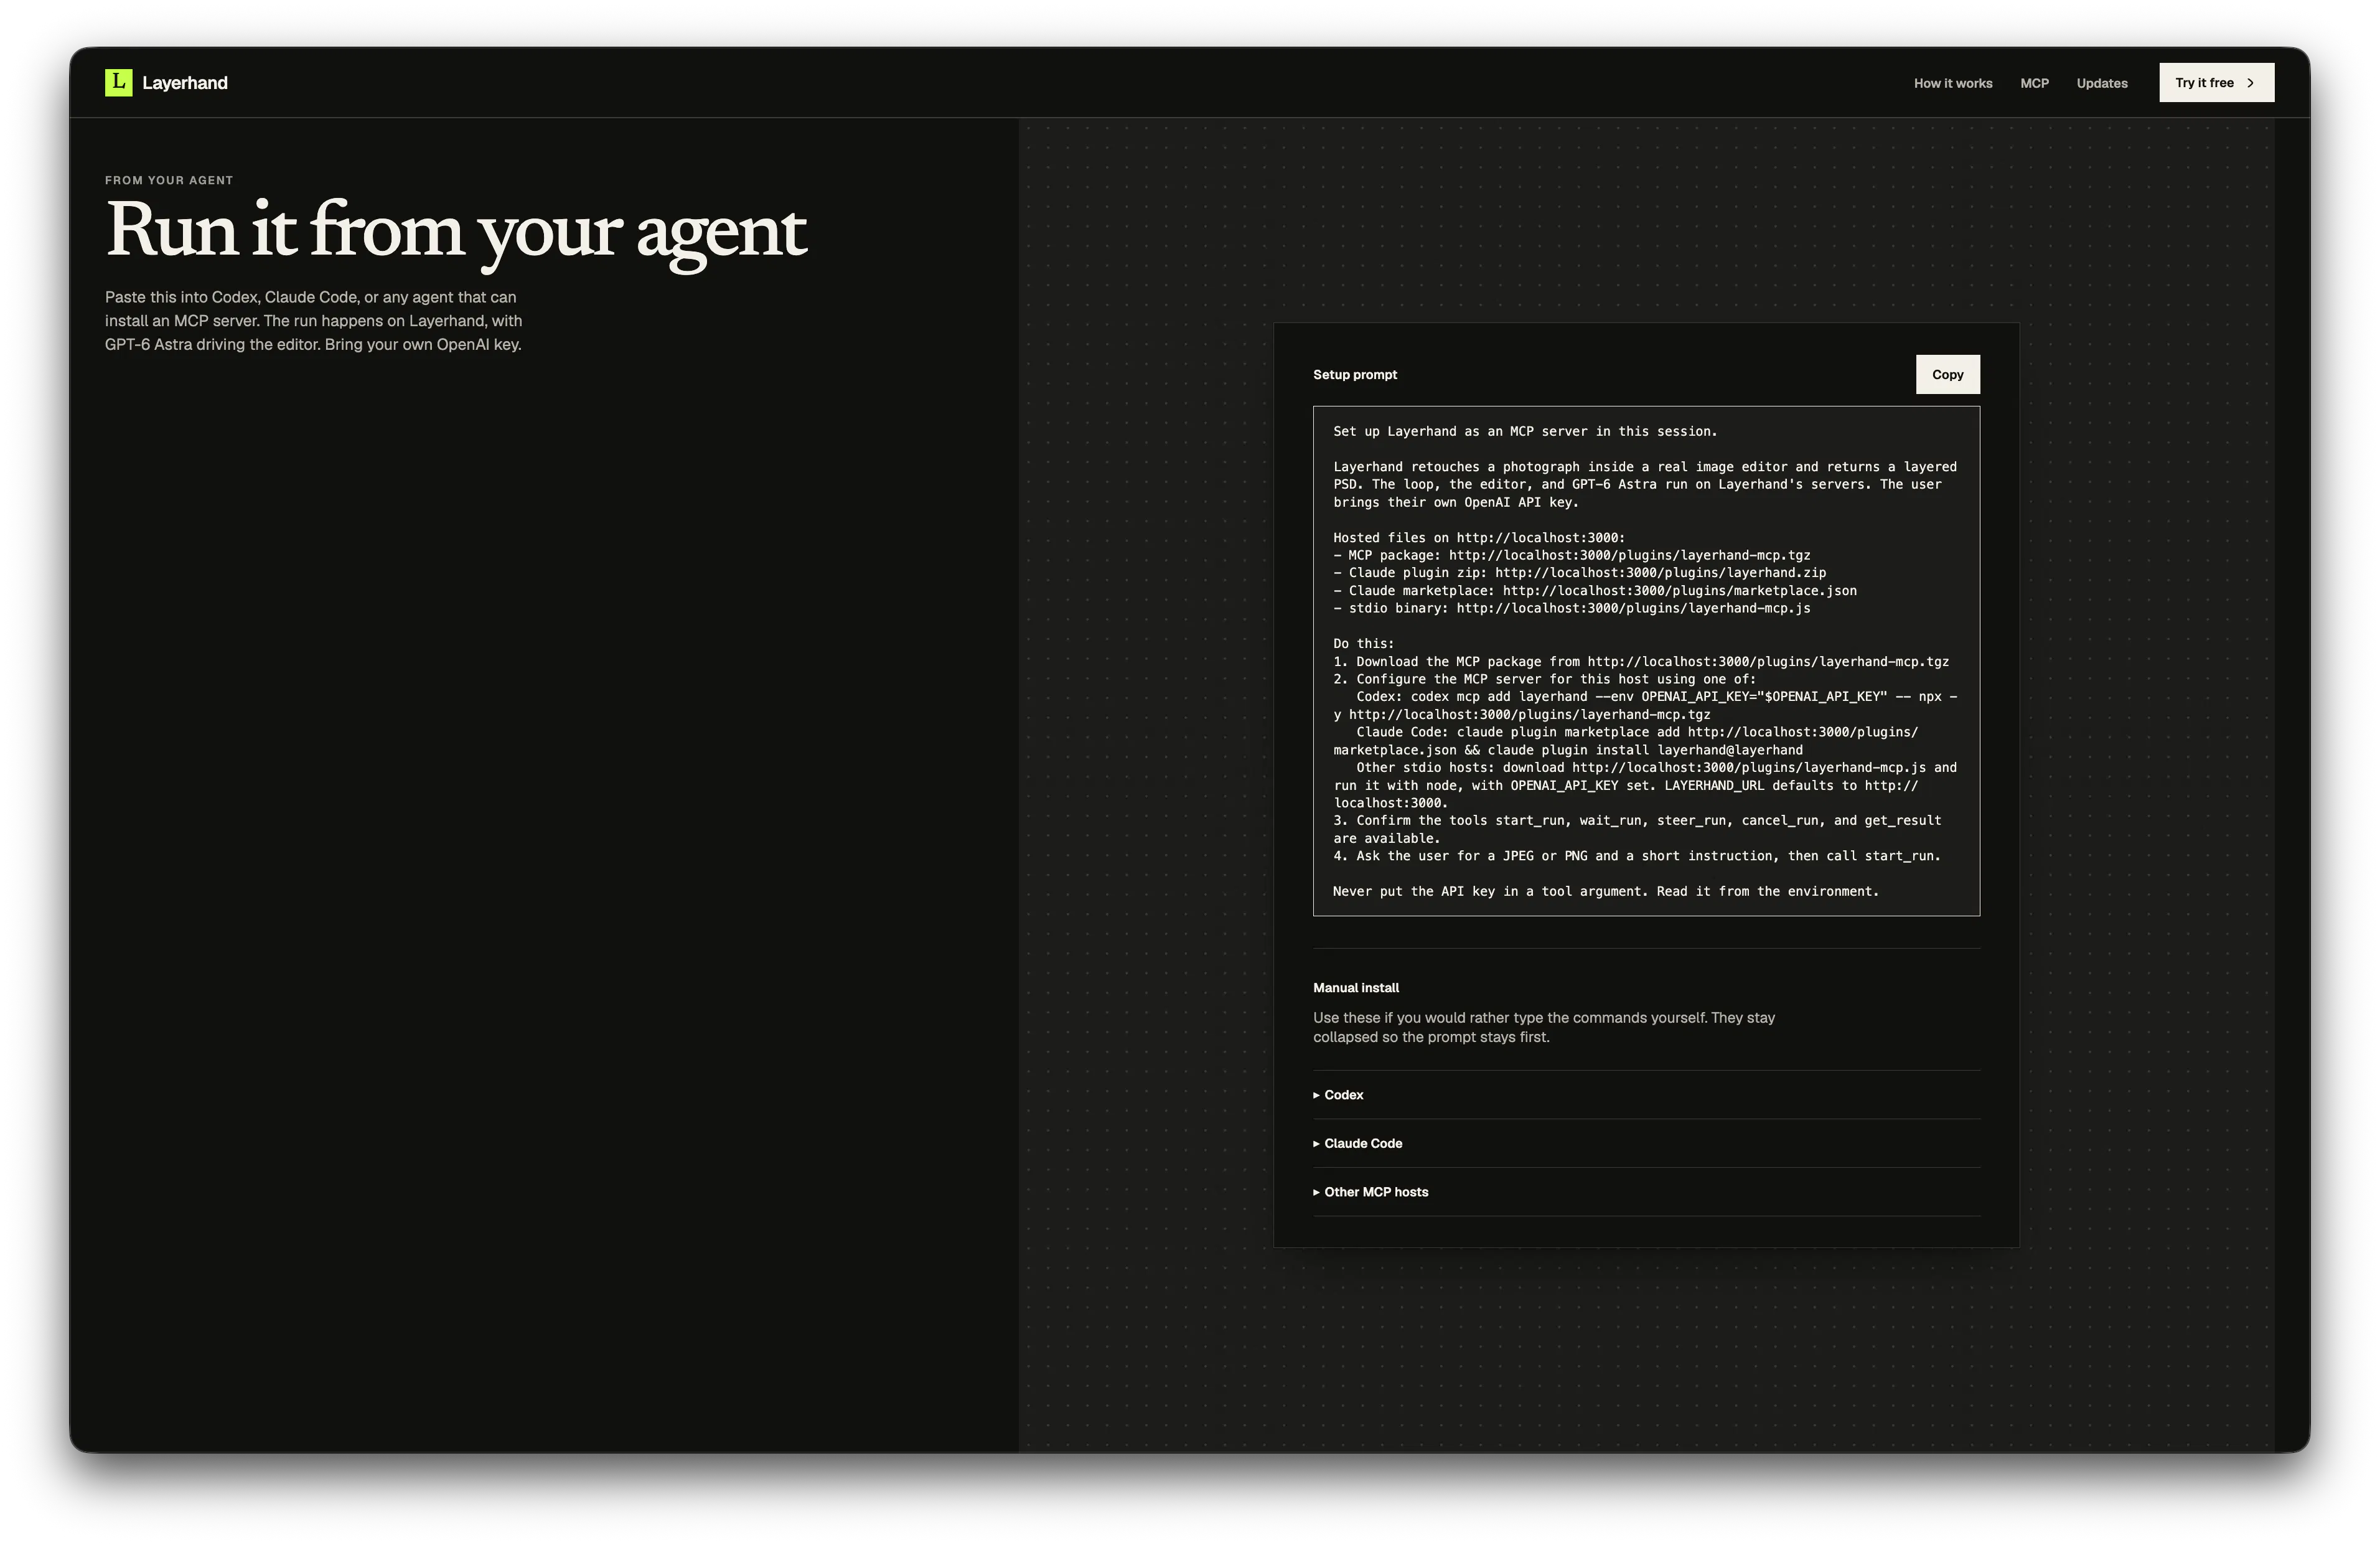Click the "Paste this into Codex" description paragraph
The height and width of the screenshot is (1545, 2380).
click(313, 321)
